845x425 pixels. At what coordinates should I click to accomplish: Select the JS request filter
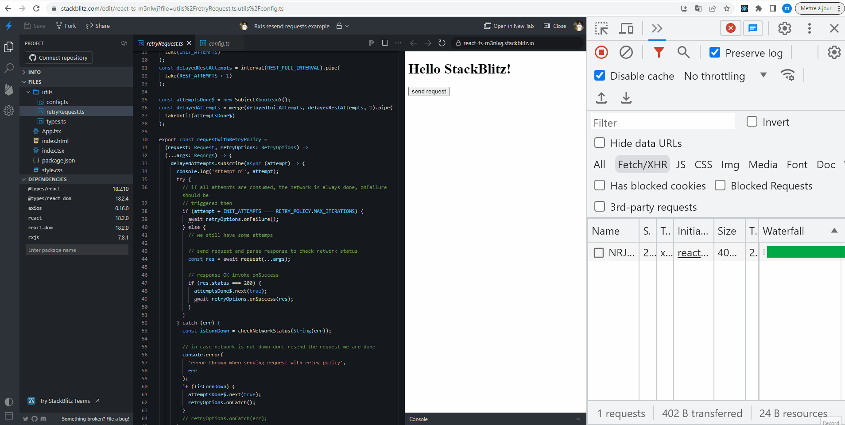click(681, 165)
